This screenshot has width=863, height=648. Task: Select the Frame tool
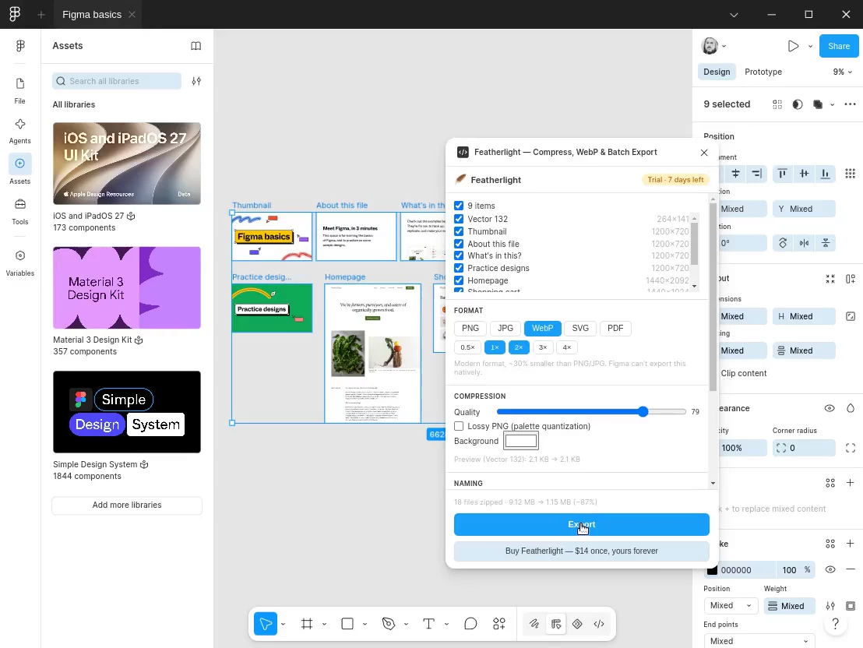click(x=307, y=624)
